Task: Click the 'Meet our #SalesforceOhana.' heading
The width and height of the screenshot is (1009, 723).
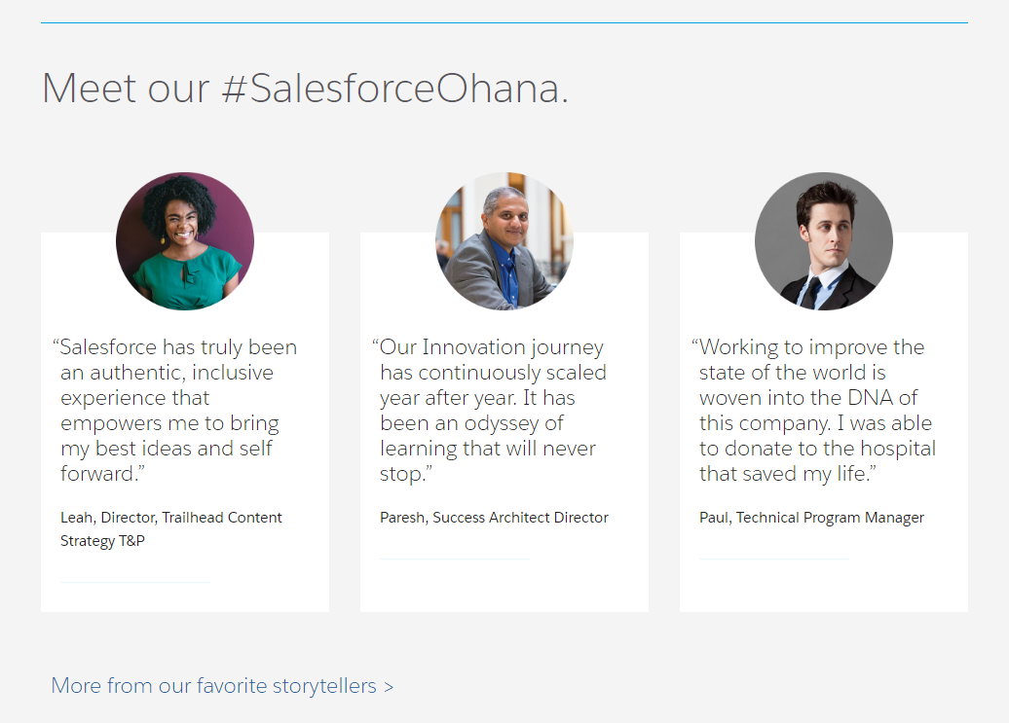Action: (x=305, y=88)
